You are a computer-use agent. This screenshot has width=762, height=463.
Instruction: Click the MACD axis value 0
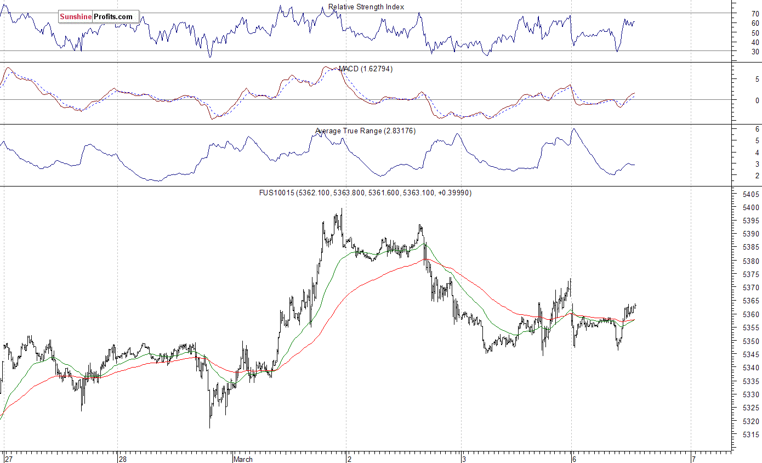[757, 100]
